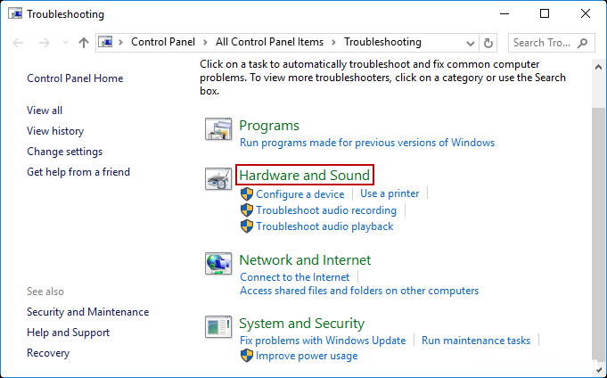Run programs made for previous Windows versions
This screenshot has width=607, height=378.
[367, 143]
